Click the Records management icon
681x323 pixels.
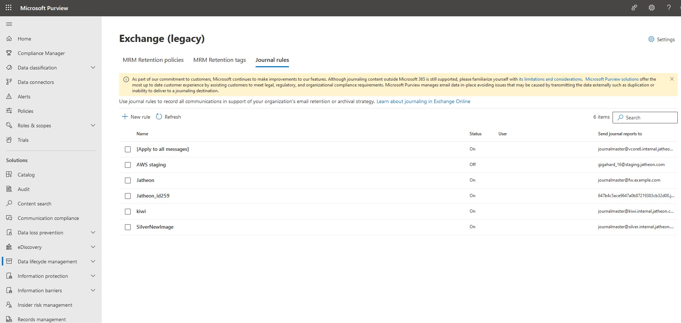pos(9,319)
